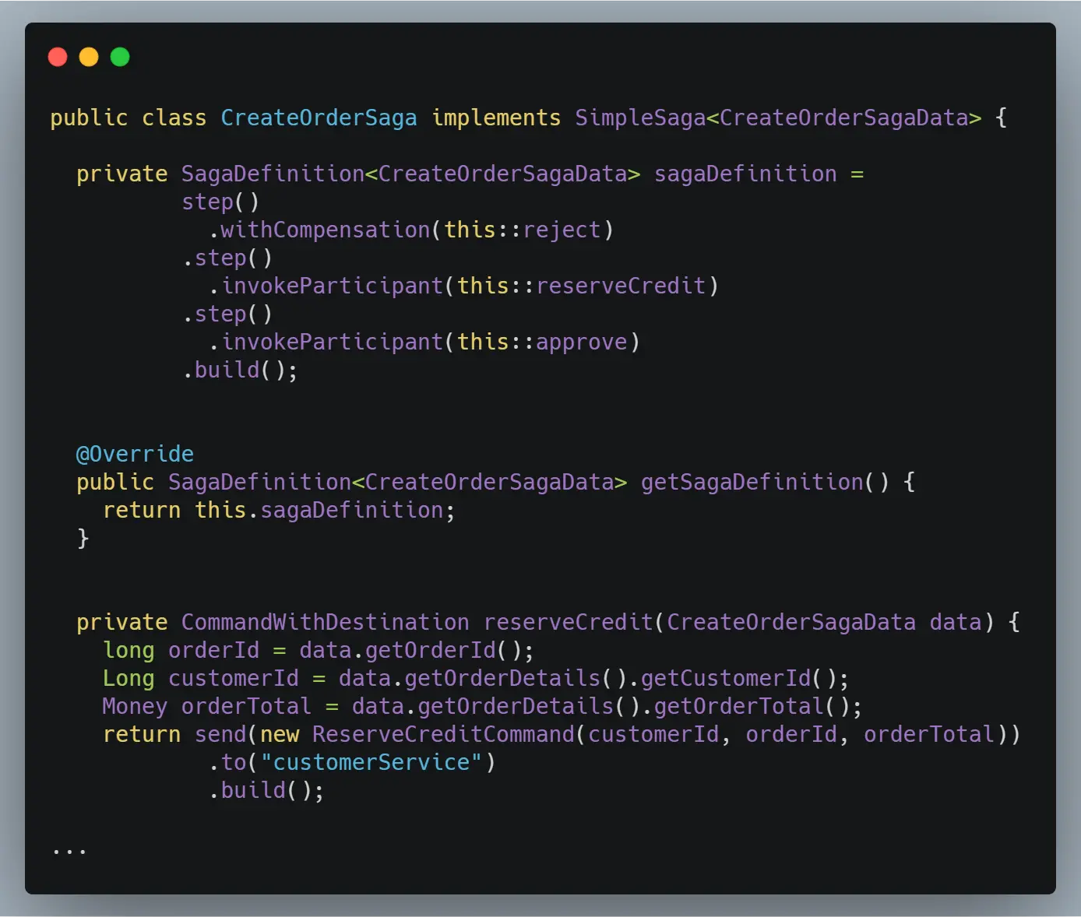Click the "..." ellipsis at the bottom
Screen dimensions: 1081x917
coord(69,852)
